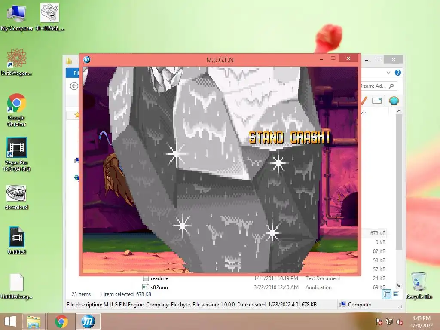The height and width of the screenshot is (330, 440).
Task: Click the 57 KB file size entry
Action: click(x=379, y=269)
